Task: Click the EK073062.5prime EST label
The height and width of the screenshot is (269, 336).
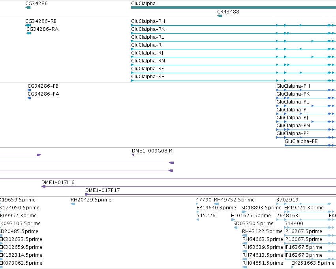Action: click(x=21, y=263)
